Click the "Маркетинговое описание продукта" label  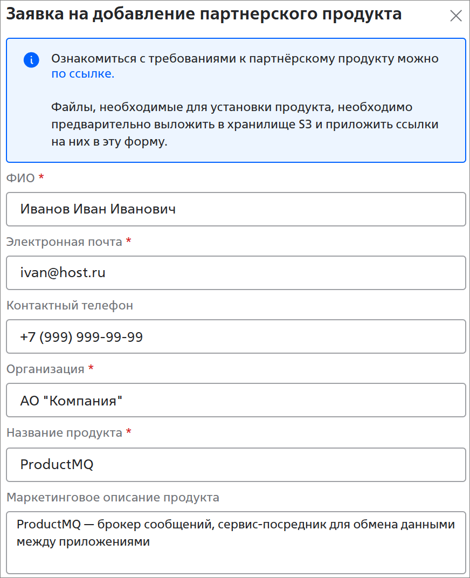click(x=113, y=497)
